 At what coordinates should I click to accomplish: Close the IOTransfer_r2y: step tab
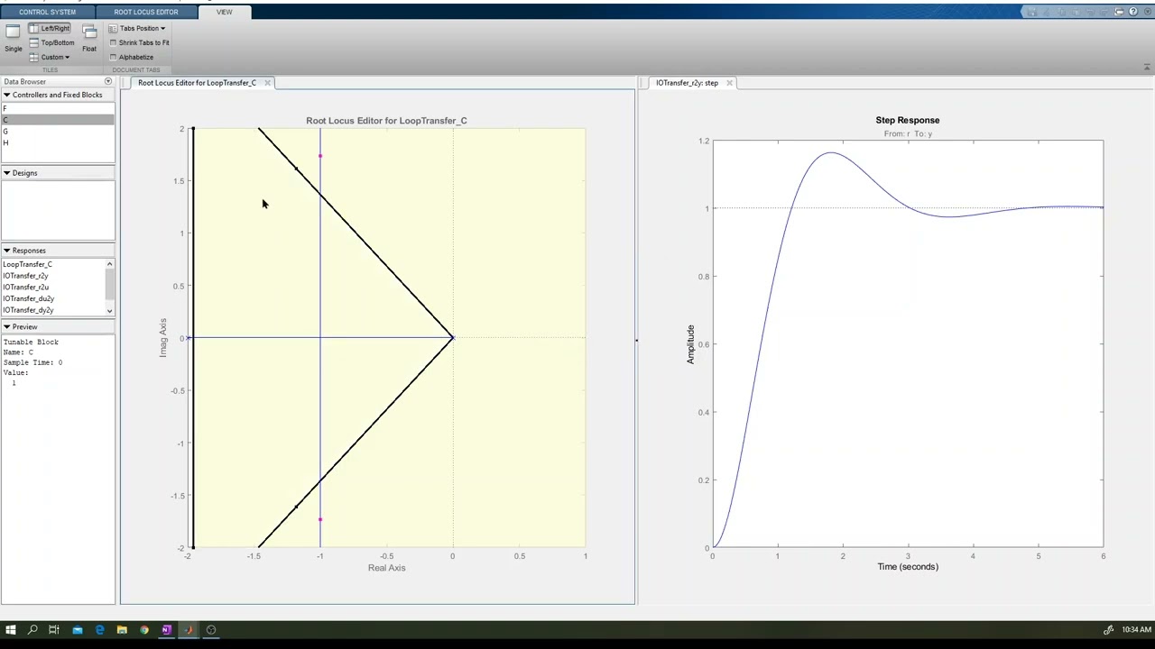click(729, 83)
